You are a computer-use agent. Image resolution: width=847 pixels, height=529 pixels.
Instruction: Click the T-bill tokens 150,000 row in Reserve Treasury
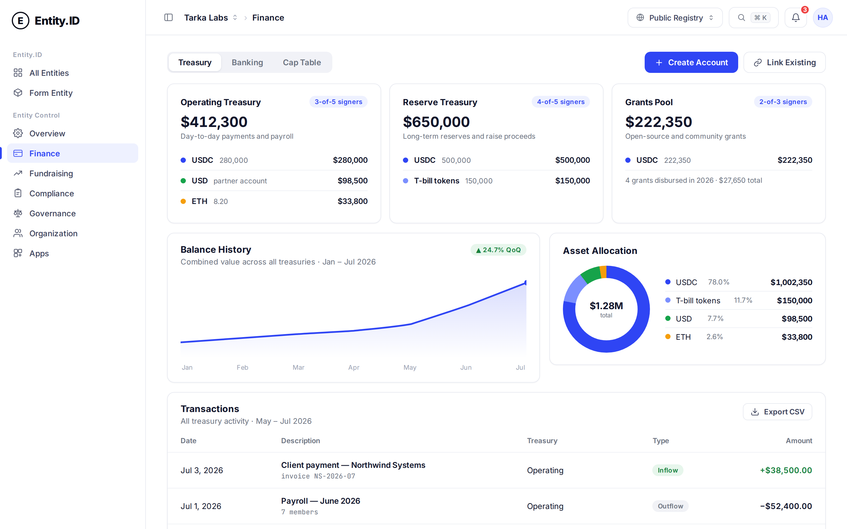click(496, 180)
